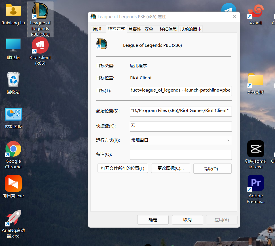
Task: Click the shortcut name "League of Legends PBE (x86)"
Action: pyautogui.click(x=153, y=45)
